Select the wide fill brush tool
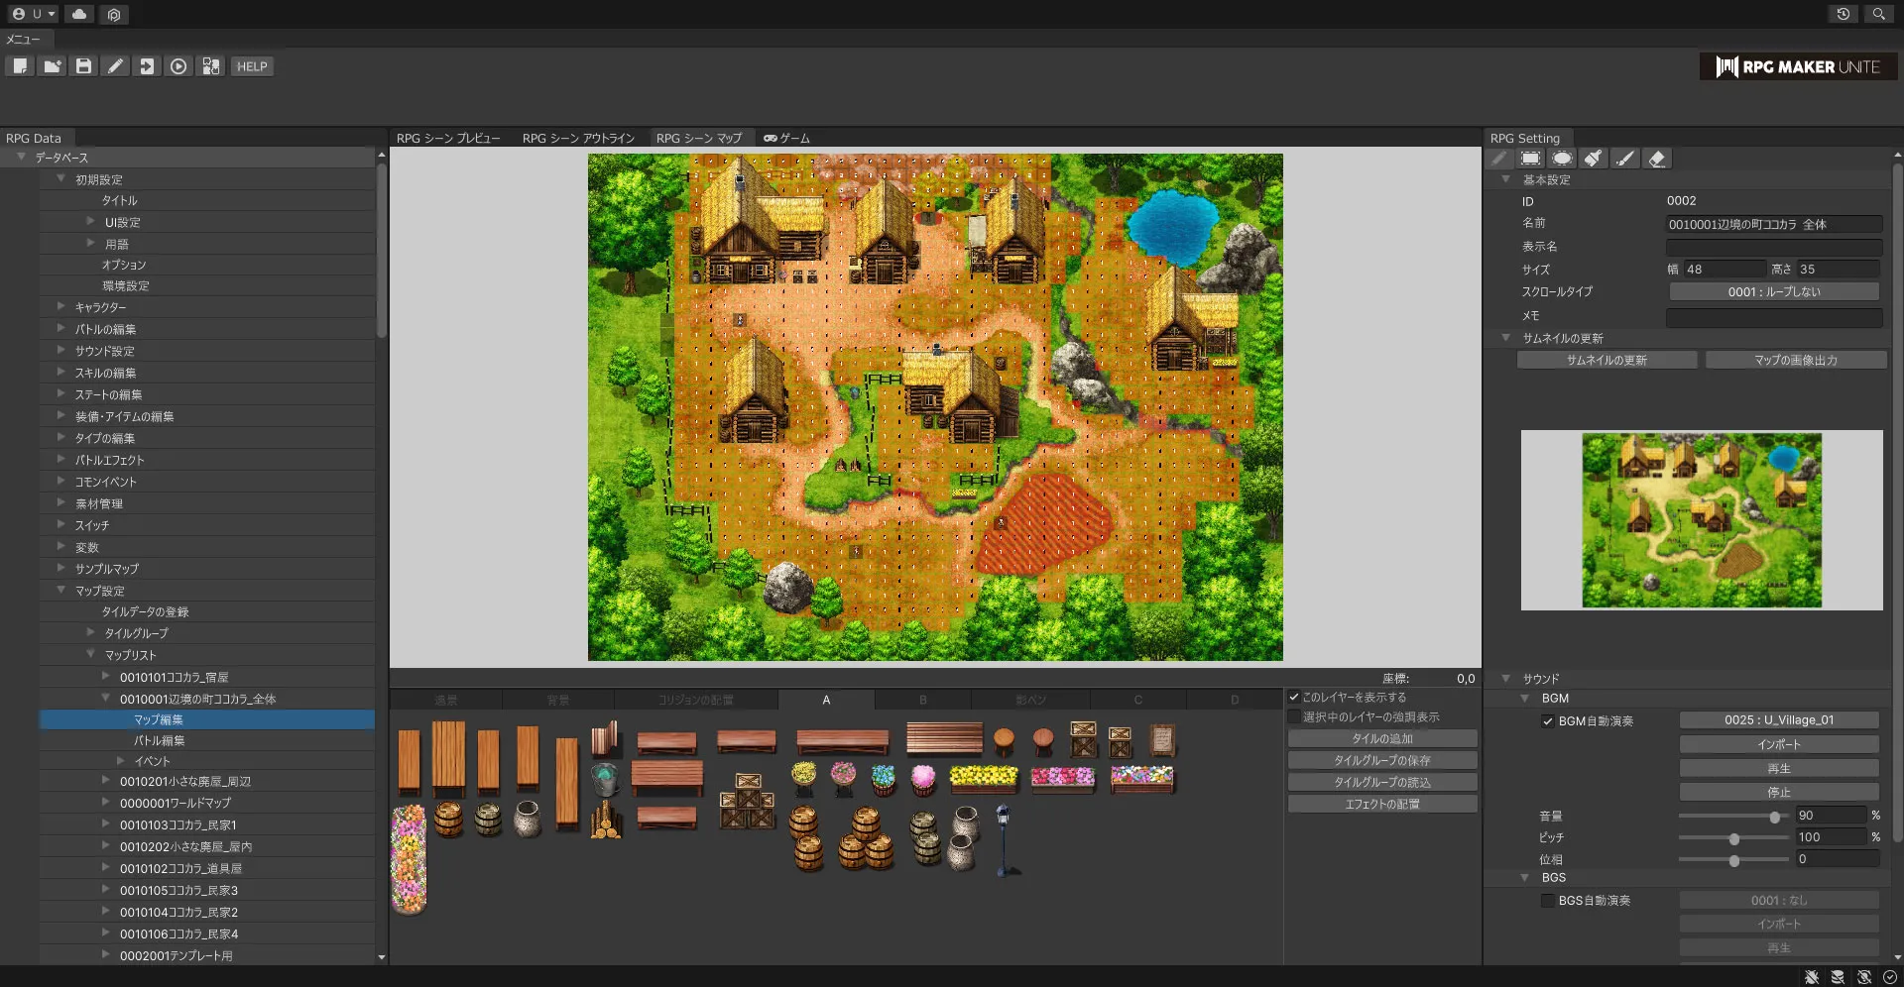 click(x=1594, y=159)
